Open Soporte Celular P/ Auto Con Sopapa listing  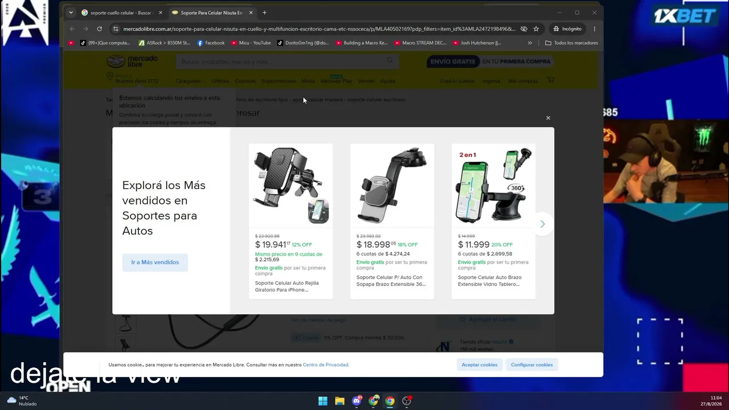click(x=391, y=281)
